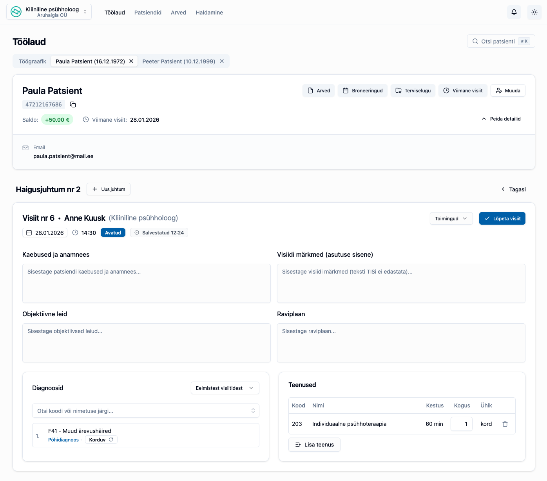
Task: Open the notification bell
Action: (x=514, y=12)
